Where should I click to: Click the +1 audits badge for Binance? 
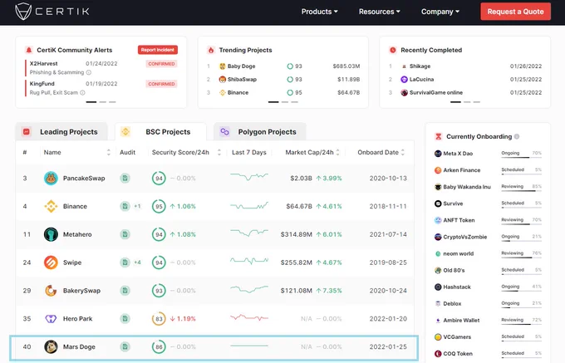pyautogui.click(x=137, y=206)
